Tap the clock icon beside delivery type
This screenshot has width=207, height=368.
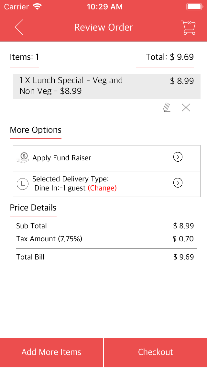pyautogui.click(x=23, y=184)
